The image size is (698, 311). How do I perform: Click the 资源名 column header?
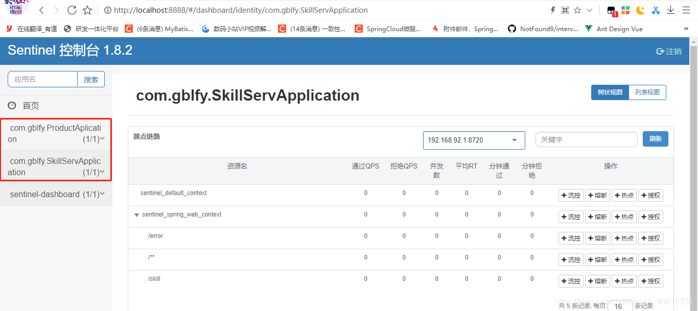pyautogui.click(x=237, y=166)
